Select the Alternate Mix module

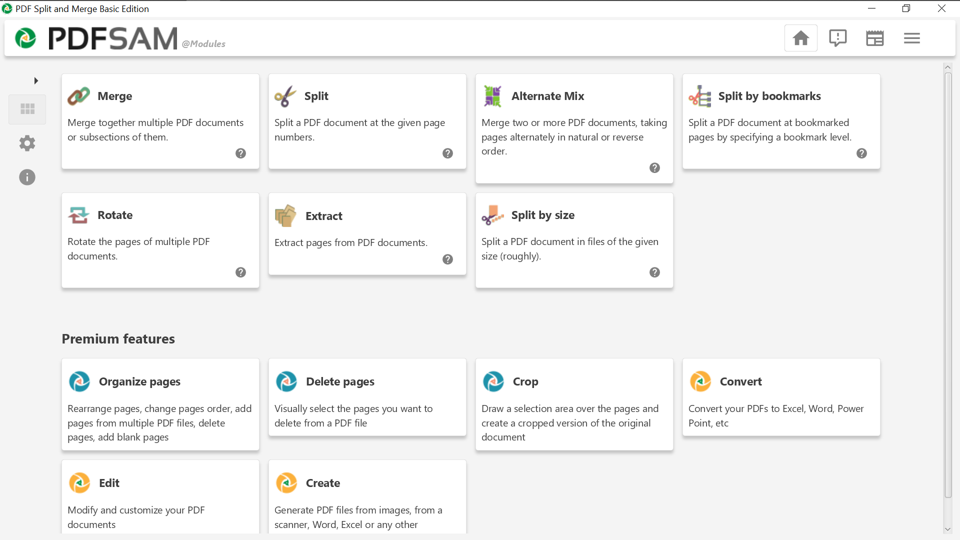(574, 128)
